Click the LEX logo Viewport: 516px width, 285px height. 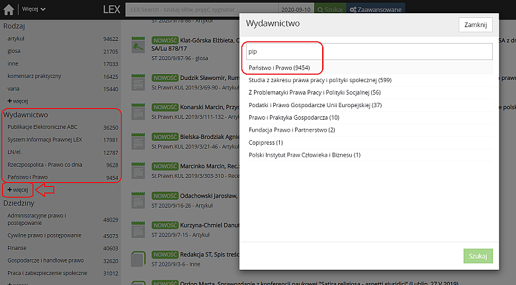click(x=112, y=9)
